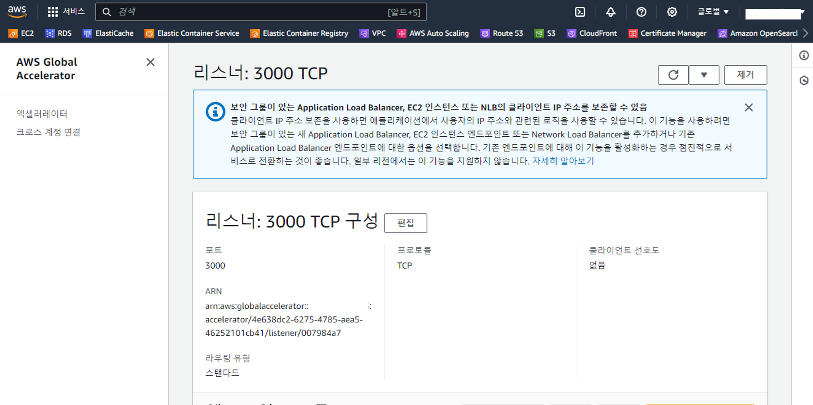
Task: Open the AWS home logo
Action: coord(17,12)
